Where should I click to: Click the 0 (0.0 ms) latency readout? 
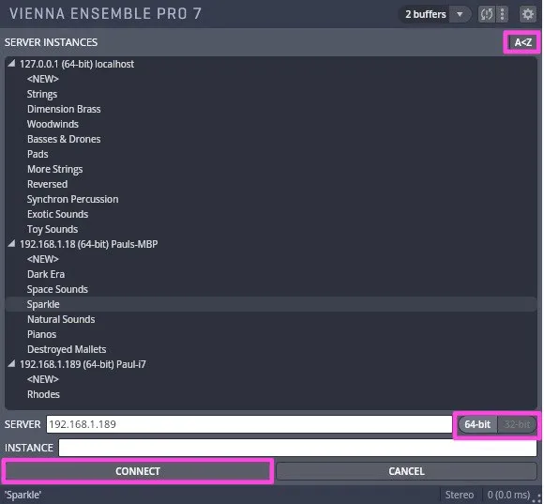508,495
